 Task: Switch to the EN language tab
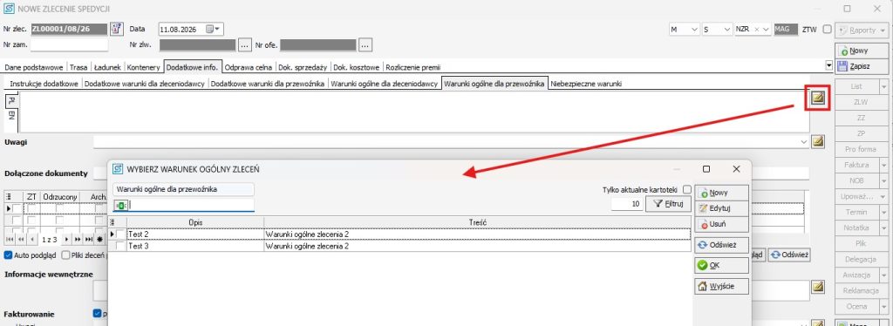(10, 116)
